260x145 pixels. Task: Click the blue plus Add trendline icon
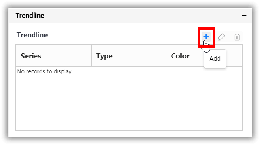(x=206, y=37)
